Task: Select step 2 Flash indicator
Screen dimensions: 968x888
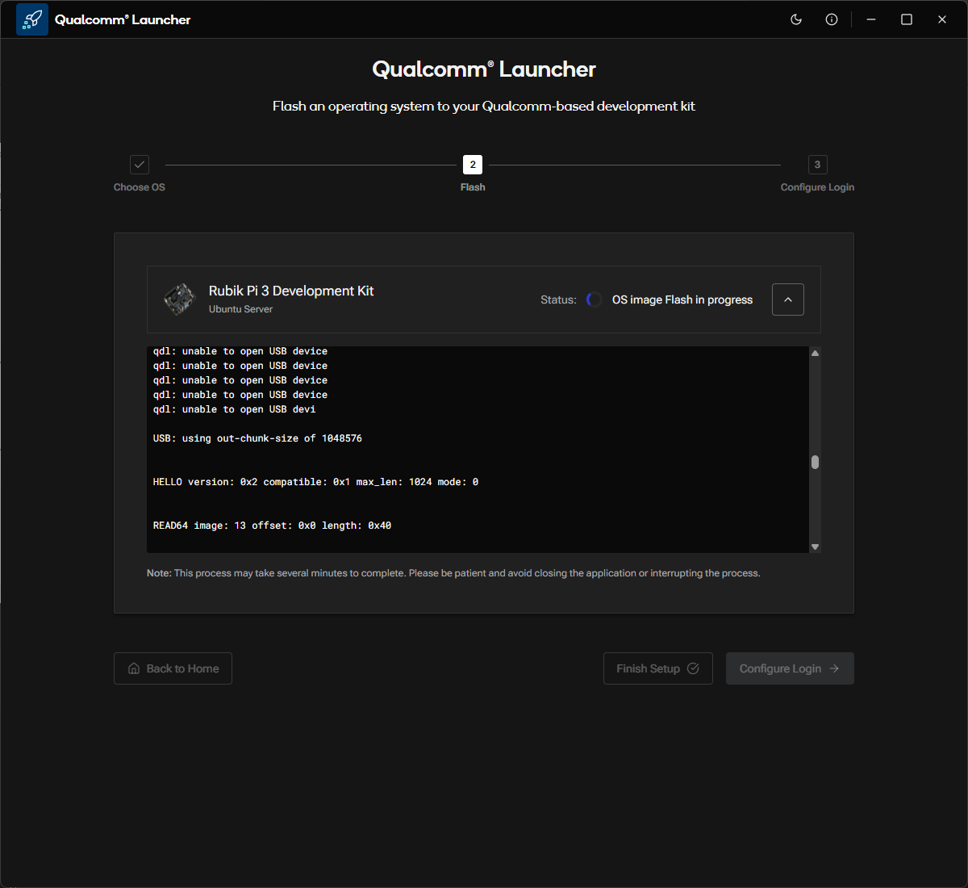Action: [x=473, y=165]
